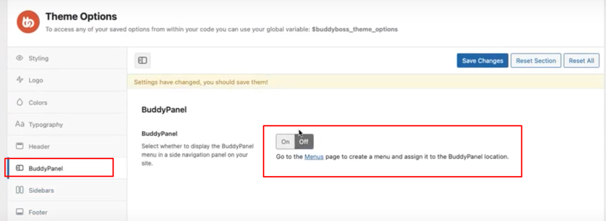Click the yellow settings-changed notice bar

point(366,82)
